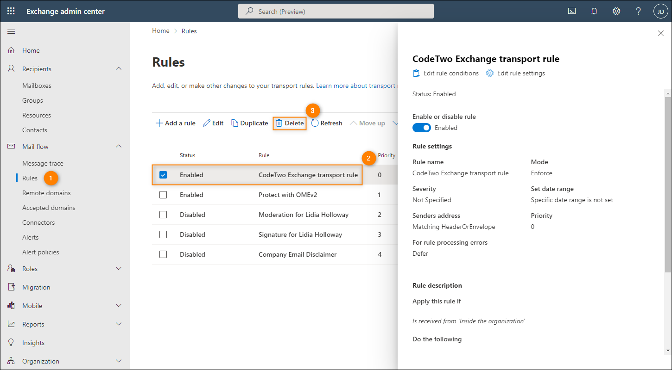Collapse navigation with hamburger icon
The width and height of the screenshot is (672, 370).
(11, 31)
